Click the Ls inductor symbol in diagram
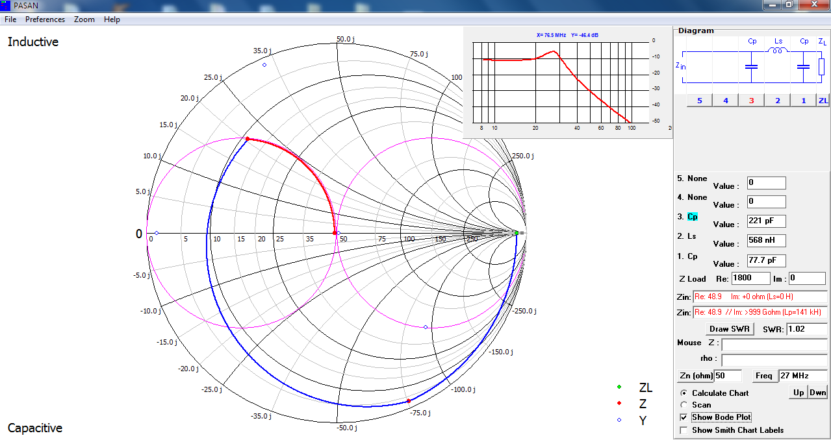The height and width of the screenshot is (440, 831). [778, 51]
